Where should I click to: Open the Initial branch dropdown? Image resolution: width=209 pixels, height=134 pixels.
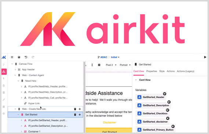pos(115,57)
